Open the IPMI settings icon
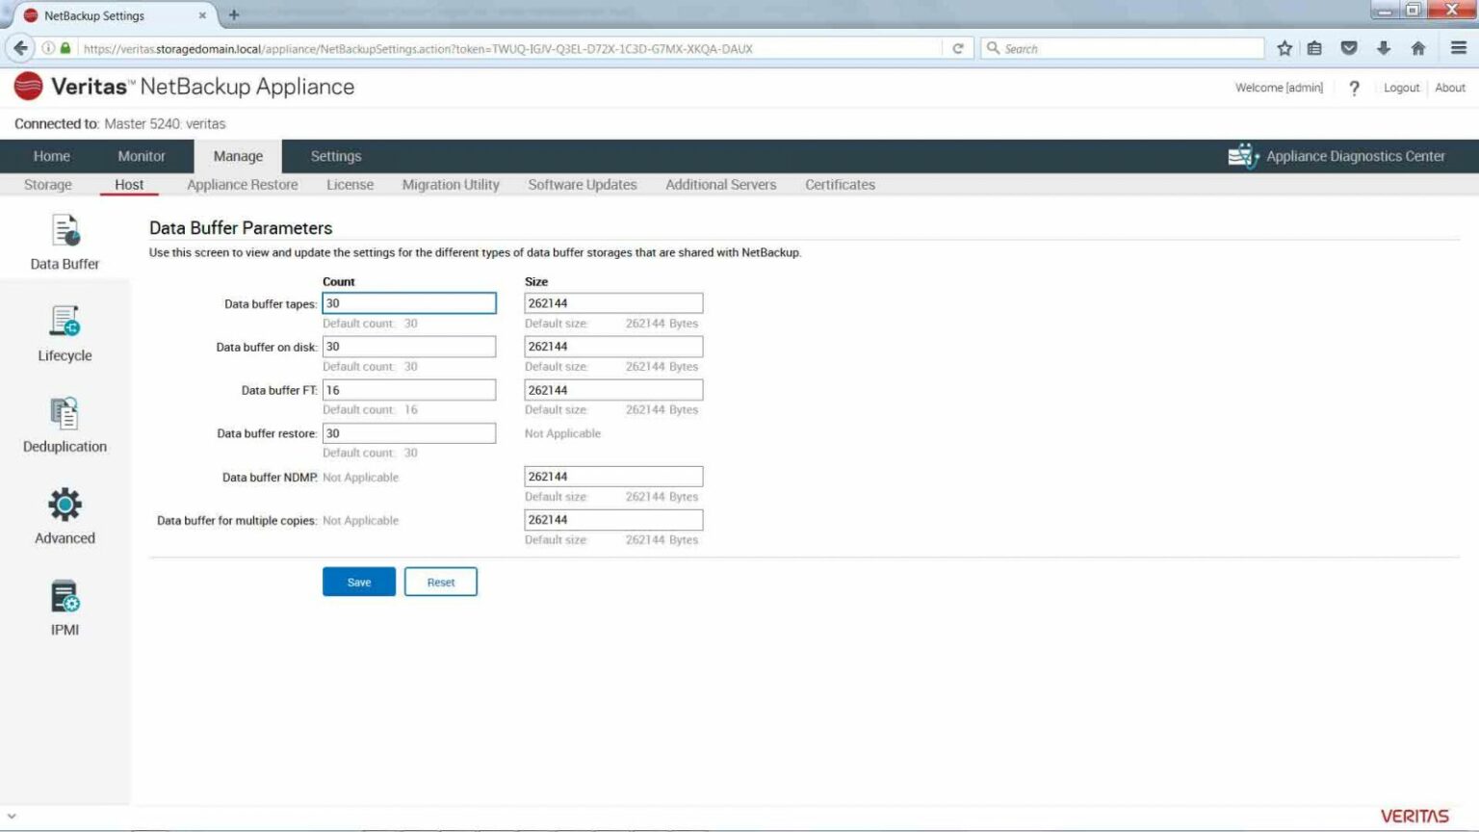 point(65,596)
